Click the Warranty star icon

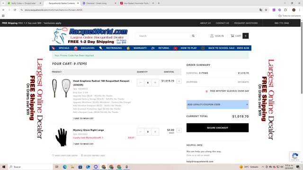click(x=128, y=48)
